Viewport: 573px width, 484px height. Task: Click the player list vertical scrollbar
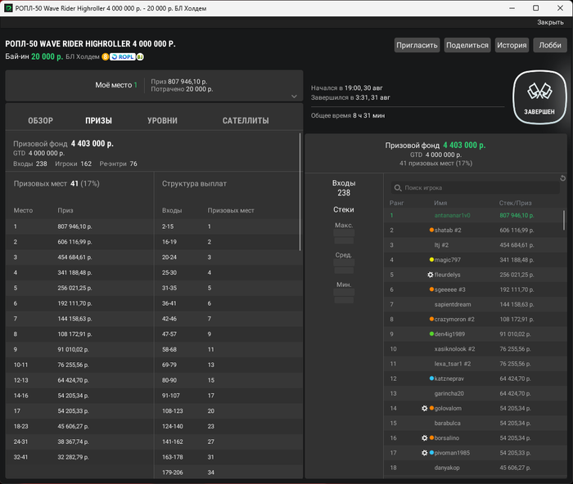(563, 219)
